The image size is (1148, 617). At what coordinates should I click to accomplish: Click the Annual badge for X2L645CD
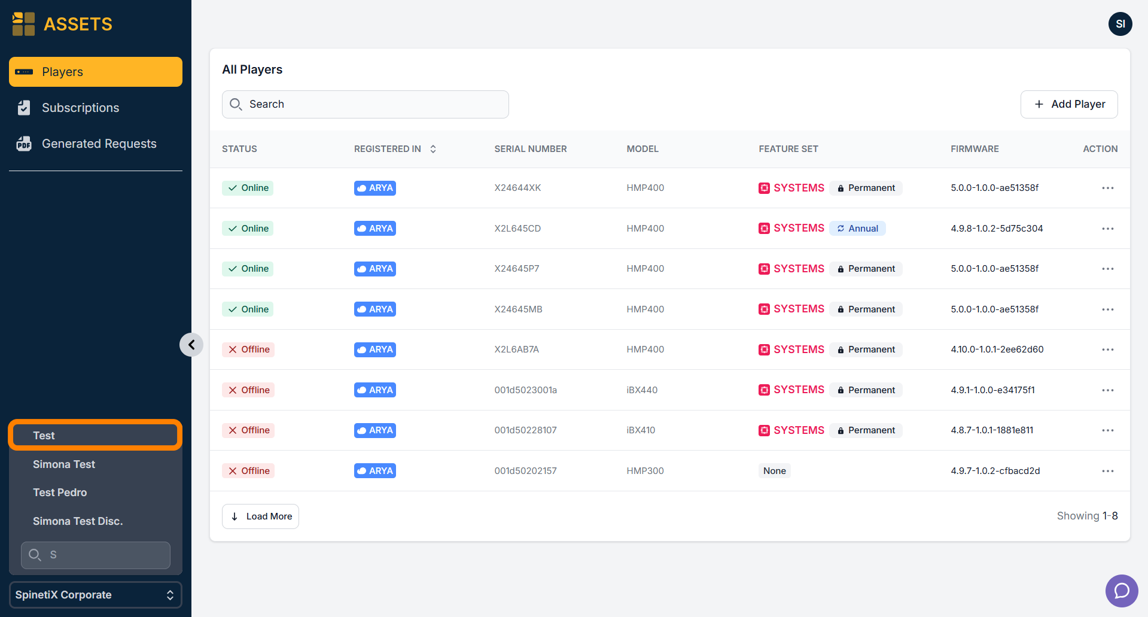857,229
